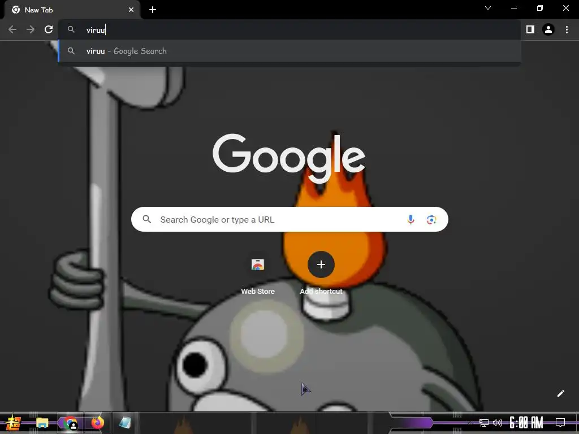Open a new tab with plus button

point(153,10)
